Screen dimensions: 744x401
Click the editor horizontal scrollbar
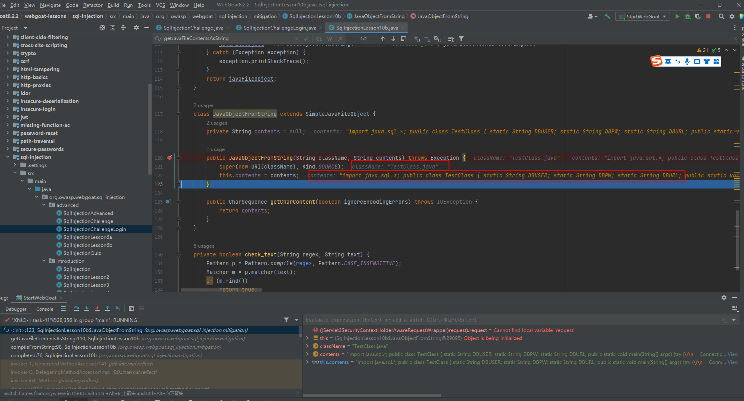(221, 290)
